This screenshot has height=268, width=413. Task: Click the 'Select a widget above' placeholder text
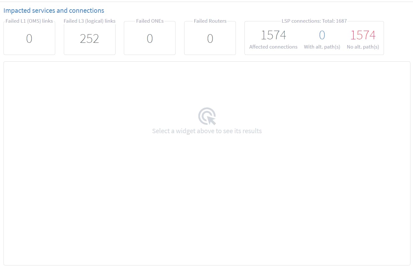pyautogui.click(x=207, y=131)
